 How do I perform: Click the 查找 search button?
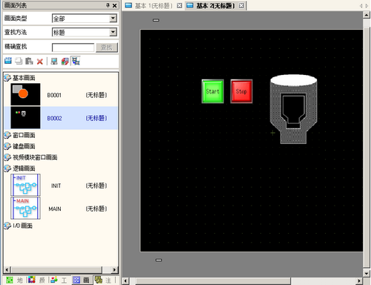(107, 47)
